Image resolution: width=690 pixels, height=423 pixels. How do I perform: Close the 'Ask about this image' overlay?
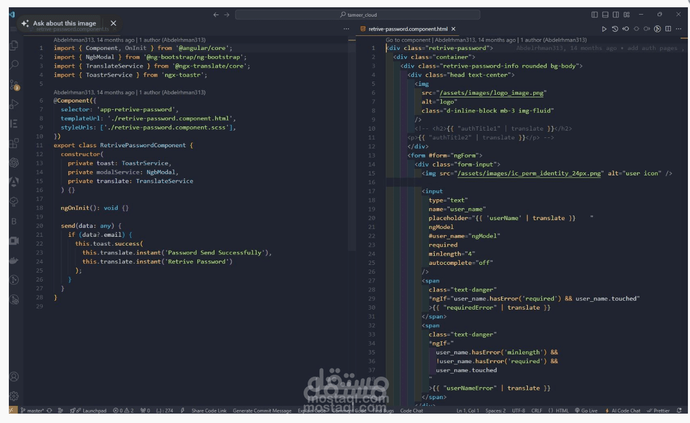point(114,23)
